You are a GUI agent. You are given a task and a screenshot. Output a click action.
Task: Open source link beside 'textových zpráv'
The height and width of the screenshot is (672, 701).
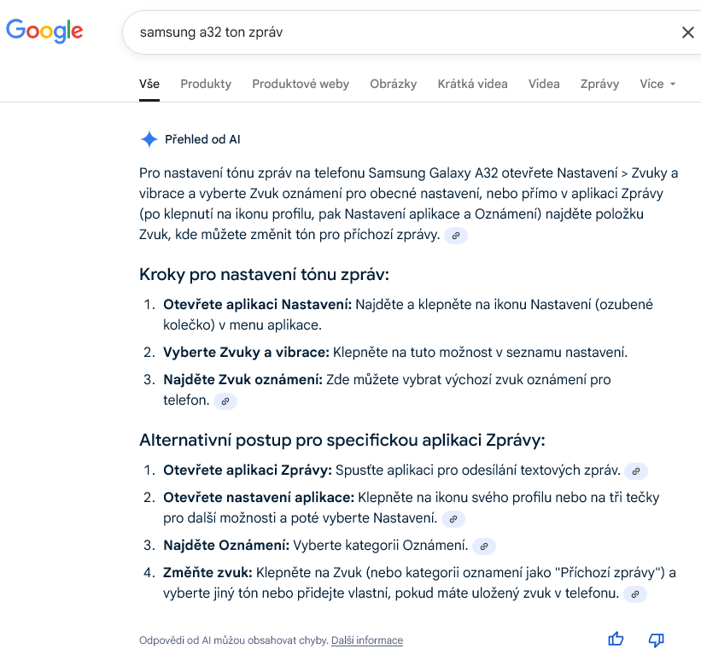coord(636,470)
